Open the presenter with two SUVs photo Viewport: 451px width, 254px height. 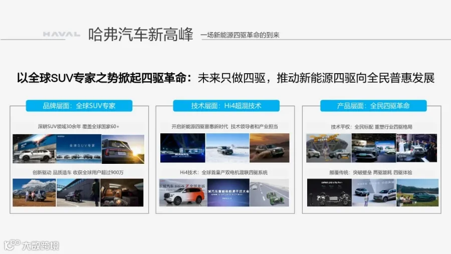(x=374, y=192)
